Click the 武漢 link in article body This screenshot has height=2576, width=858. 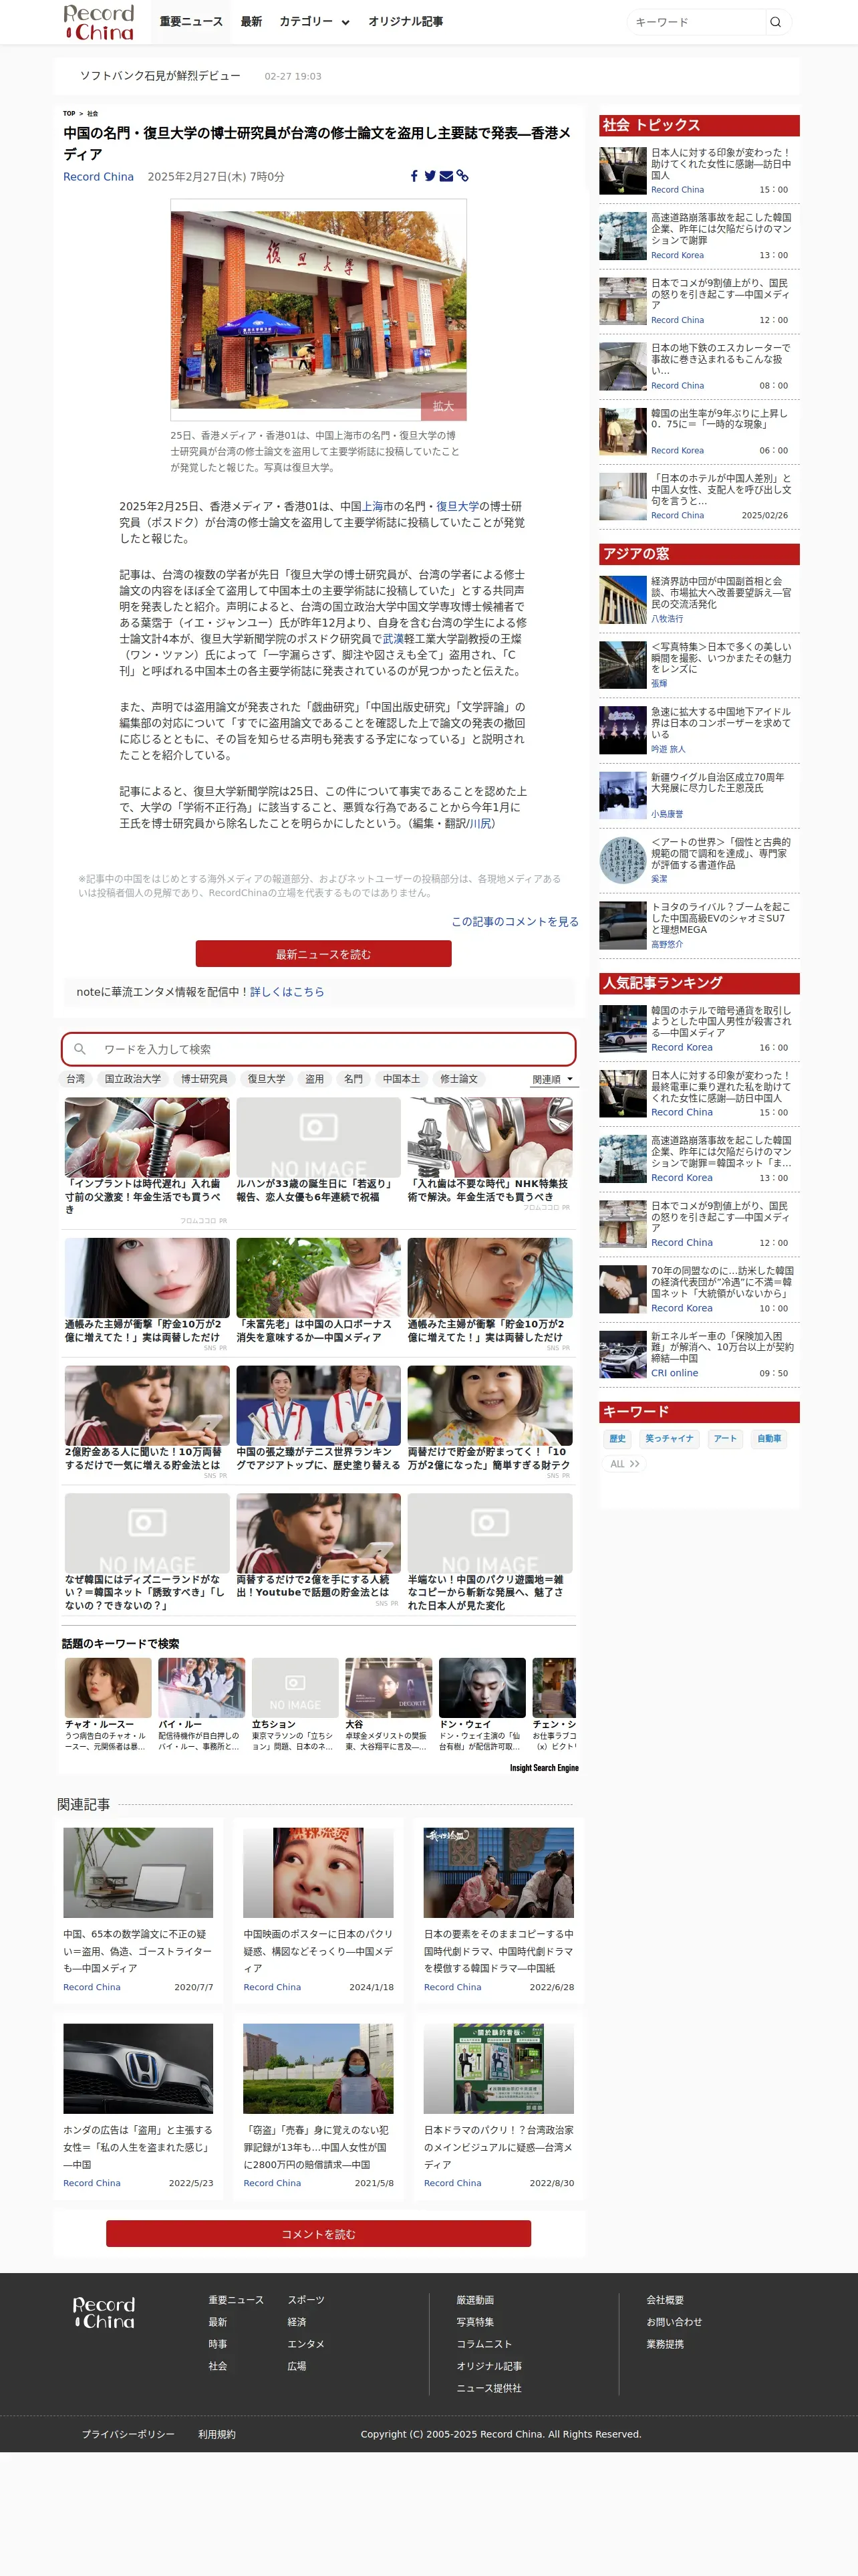392,639
